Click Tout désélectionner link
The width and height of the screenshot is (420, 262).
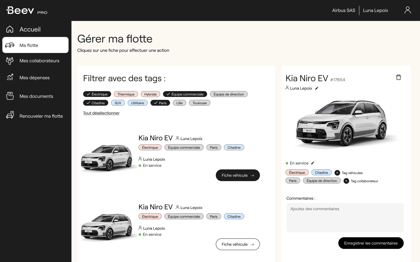point(101,113)
